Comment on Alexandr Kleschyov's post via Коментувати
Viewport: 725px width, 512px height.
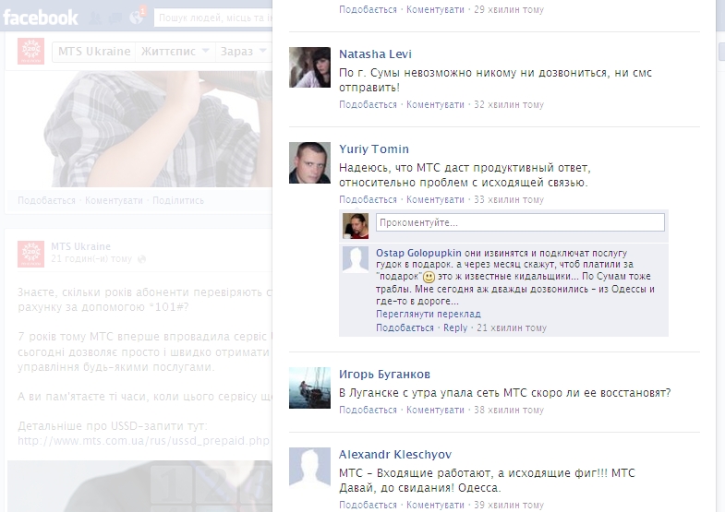(435, 505)
